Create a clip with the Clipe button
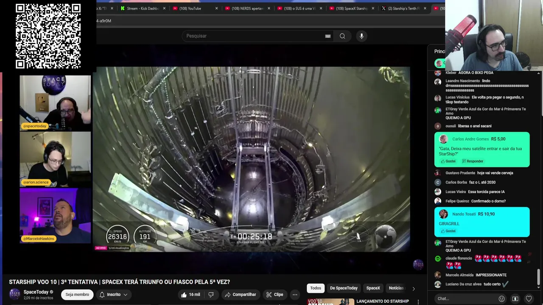The width and height of the screenshot is (543, 305). click(x=274, y=294)
